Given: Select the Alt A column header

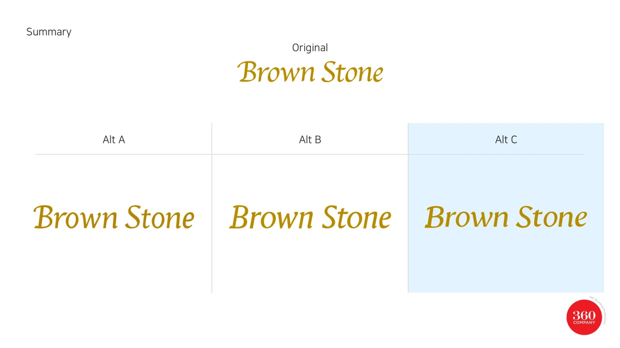Looking at the screenshot, I should [x=114, y=140].
